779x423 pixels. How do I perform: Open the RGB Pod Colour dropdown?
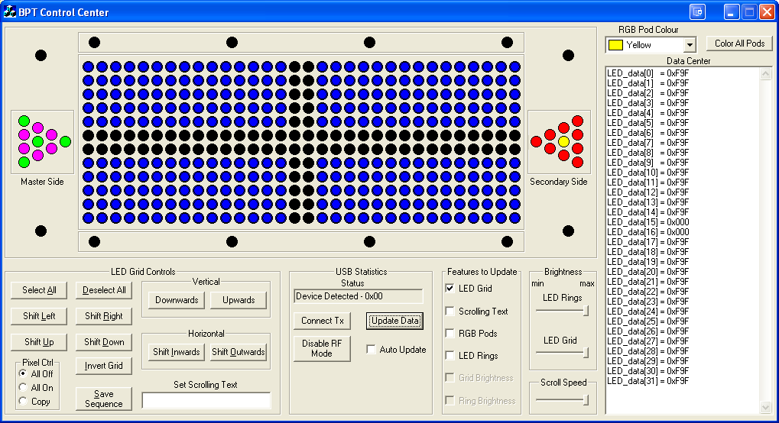coord(690,45)
